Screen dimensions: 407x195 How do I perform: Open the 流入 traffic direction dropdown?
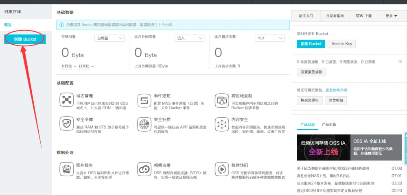190,38
